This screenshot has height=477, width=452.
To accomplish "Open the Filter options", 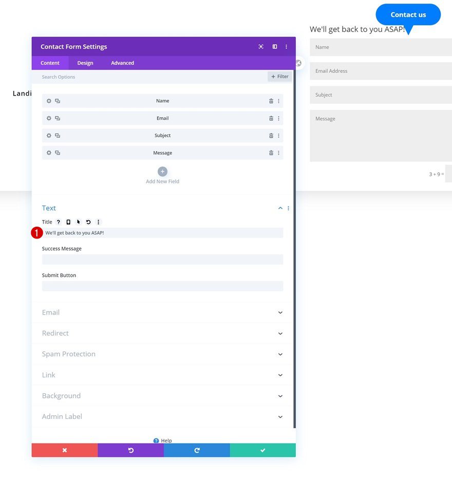I will 279,76.
